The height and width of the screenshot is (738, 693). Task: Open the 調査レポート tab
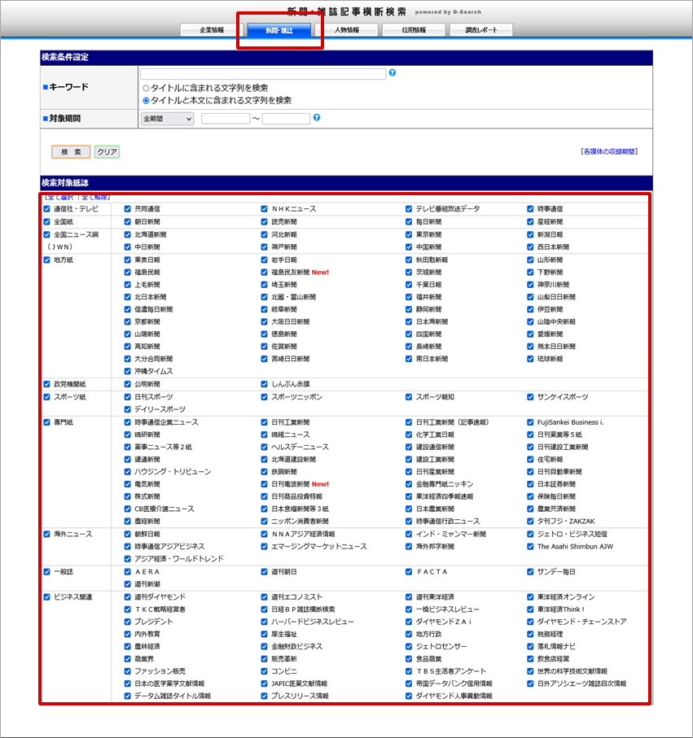[x=480, y=30]
